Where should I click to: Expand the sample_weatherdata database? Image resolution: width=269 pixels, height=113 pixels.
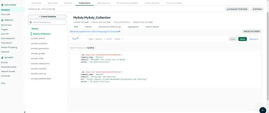point(29,79)
